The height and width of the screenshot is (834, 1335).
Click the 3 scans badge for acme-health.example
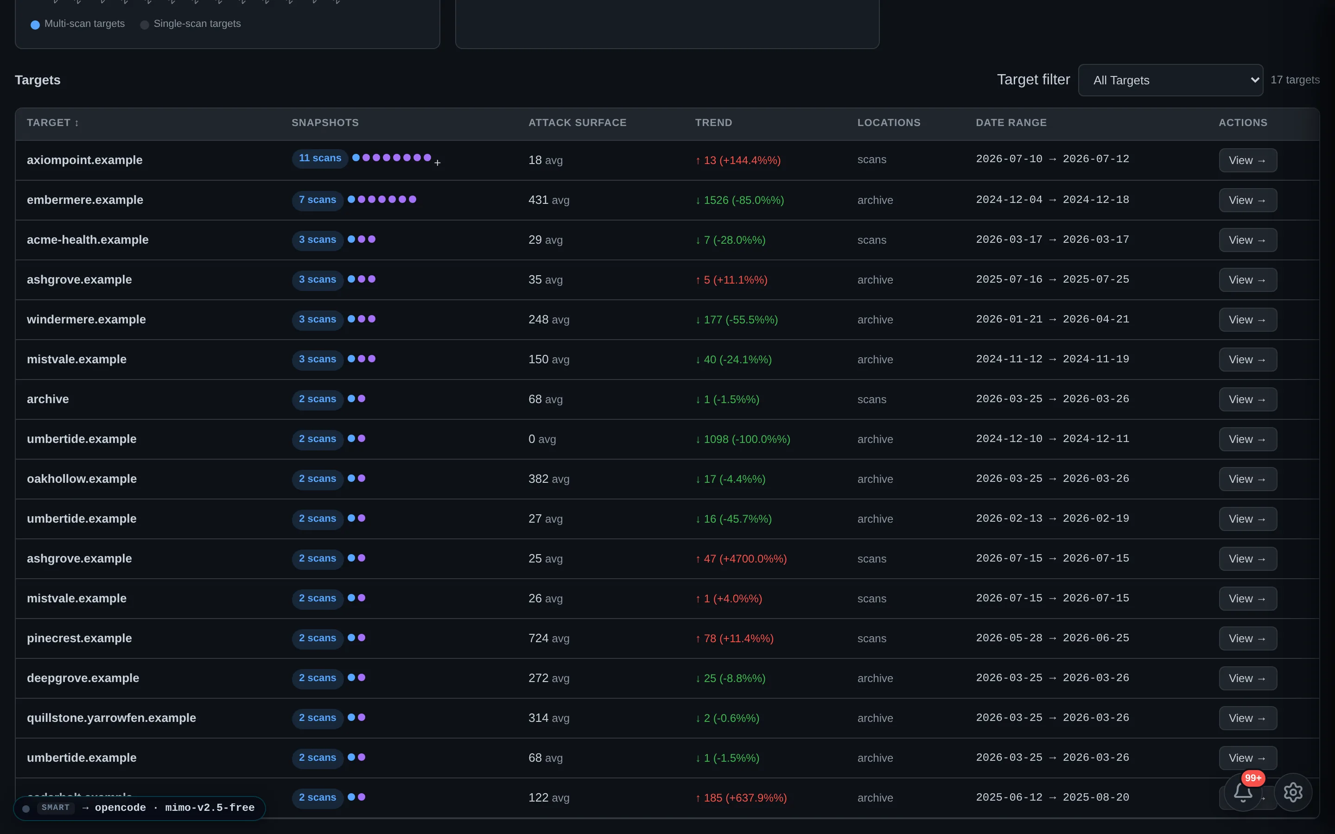(x=318, y=240)
